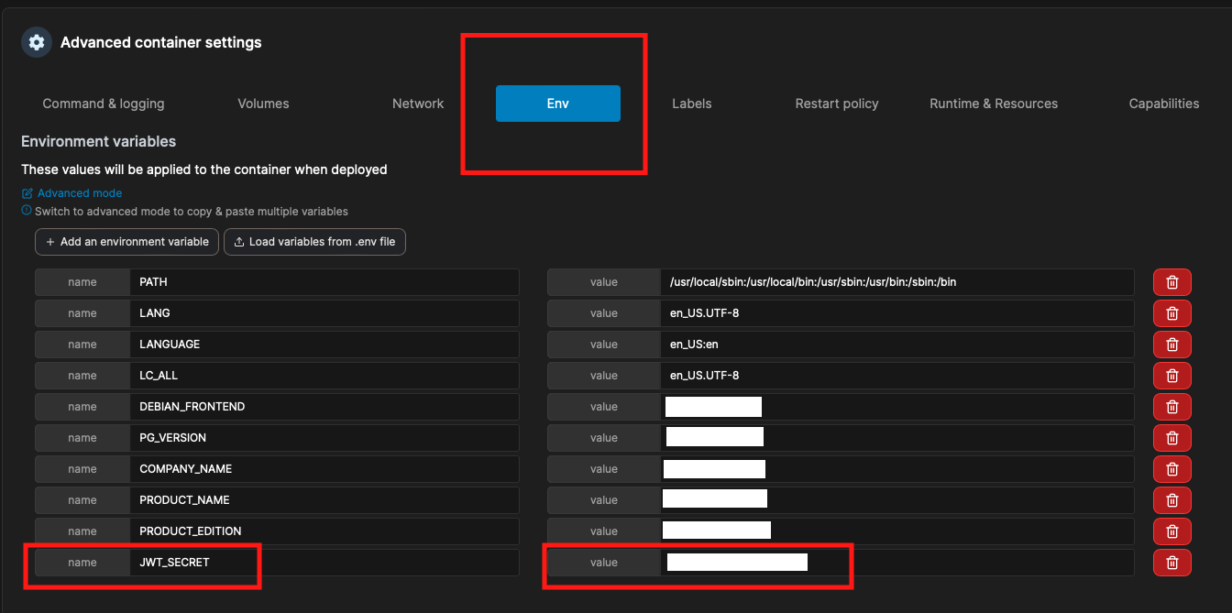Delete the LANGUAGE environment variable
The height and width of the screenshot is (613, 1232).
1171,345
